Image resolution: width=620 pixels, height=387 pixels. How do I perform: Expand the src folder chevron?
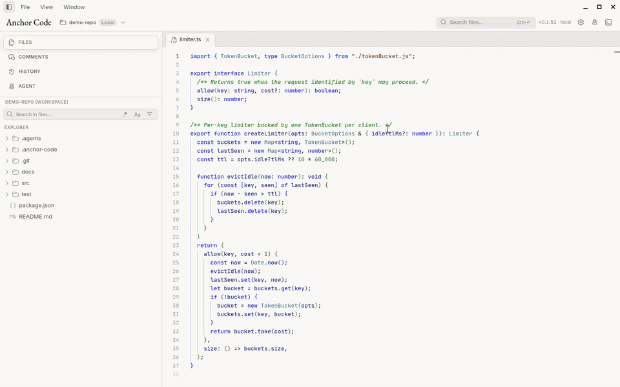click(6, 183)
